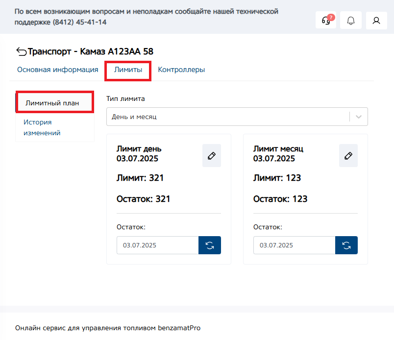Image resolution: width=394 pixels, height=340 pixels.
Task: Expand the Тип лимита dropdown arrow
Action: pos(359,117)
